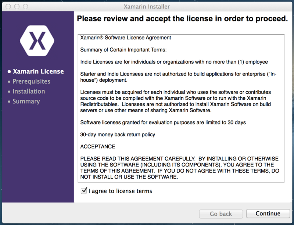Click '30-day money back return policy' line

point(118,134)
